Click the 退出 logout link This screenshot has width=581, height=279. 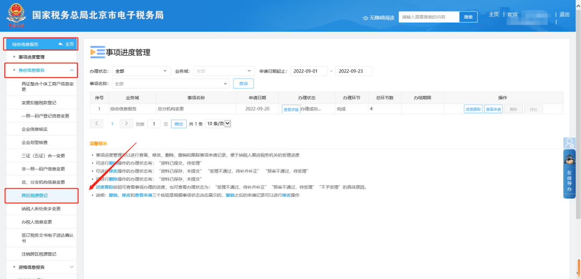coord(564,14)
